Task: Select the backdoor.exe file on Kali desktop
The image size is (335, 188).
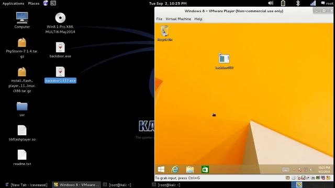Action: coord(60,50)
